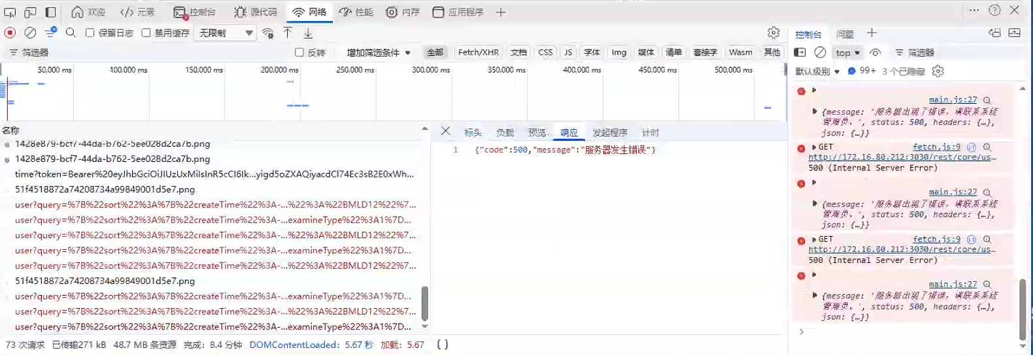1033x355 pixels.
Task: Move quick view to main panel icon
Action: click(x=994, y=33)
